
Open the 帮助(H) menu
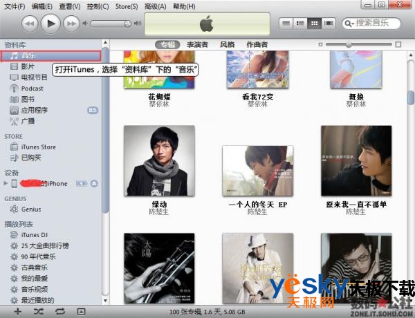(x=184, y=6)
